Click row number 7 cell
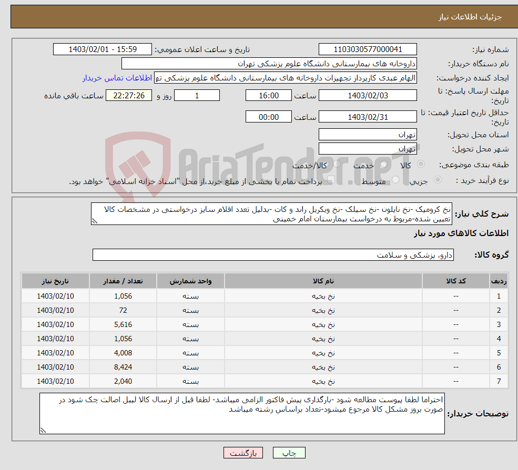Viewport: 518px width, 470px height. tap(499, 382)
